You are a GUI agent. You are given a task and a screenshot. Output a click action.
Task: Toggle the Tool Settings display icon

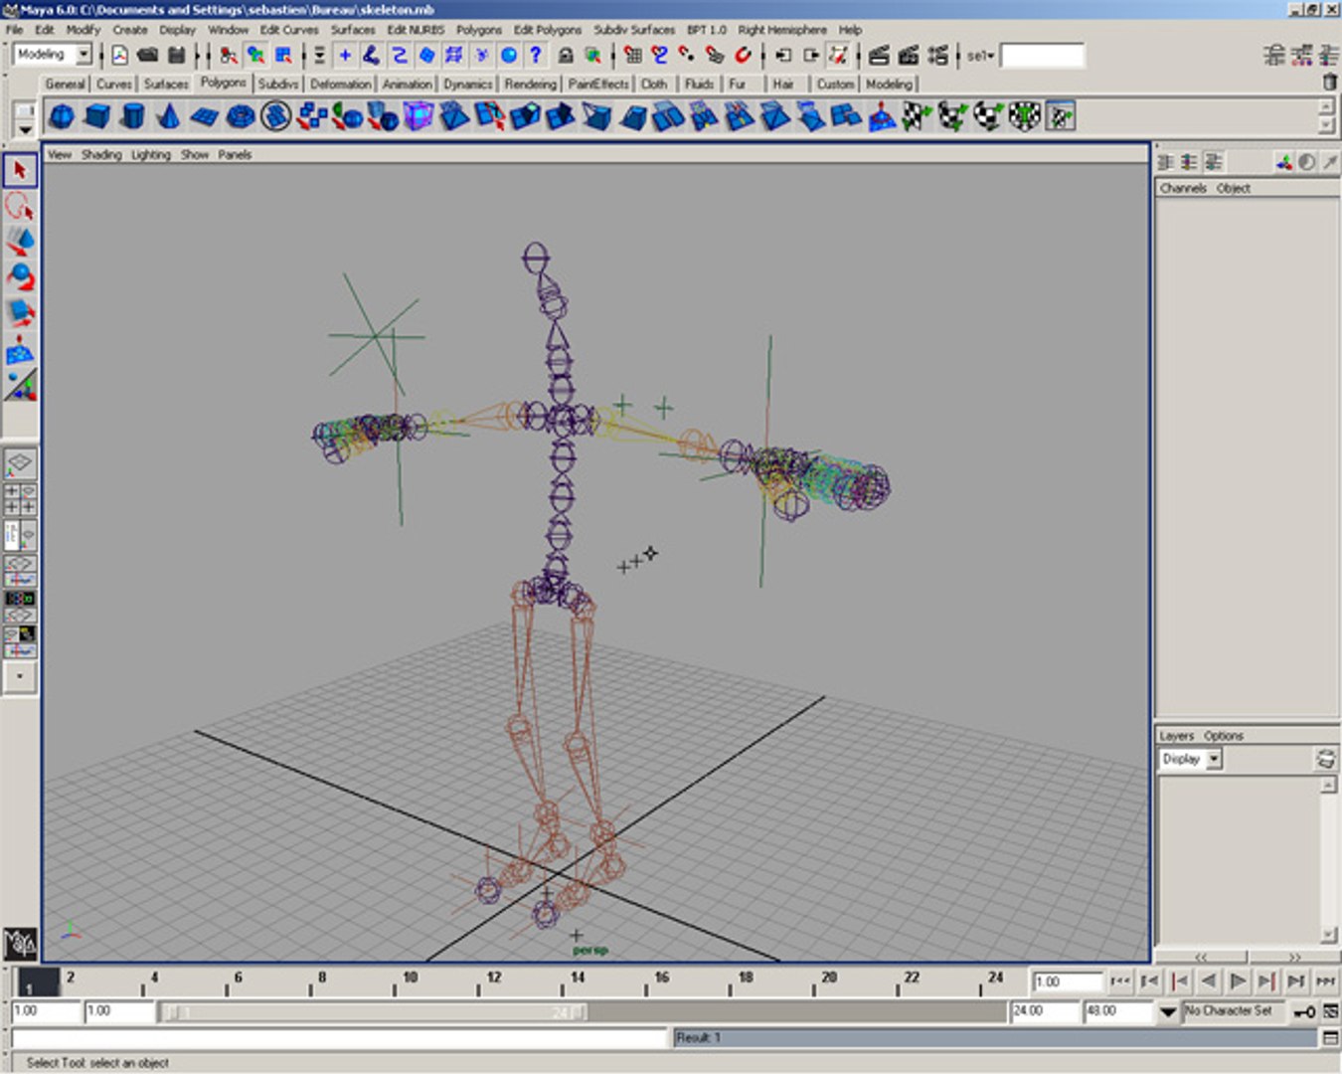tap(1302, 55)
